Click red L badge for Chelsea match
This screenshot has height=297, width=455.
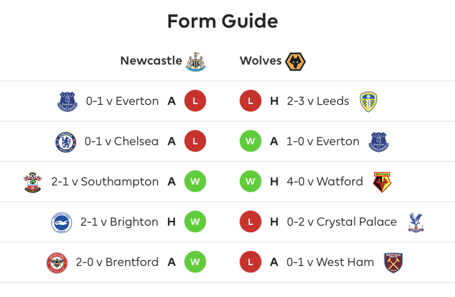point(196,141)
